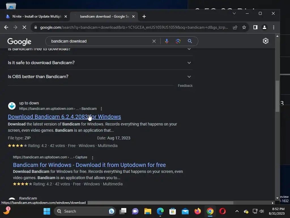Click the Google logo
This screenshot has height=218, width=290.
[x=19, y=41]
